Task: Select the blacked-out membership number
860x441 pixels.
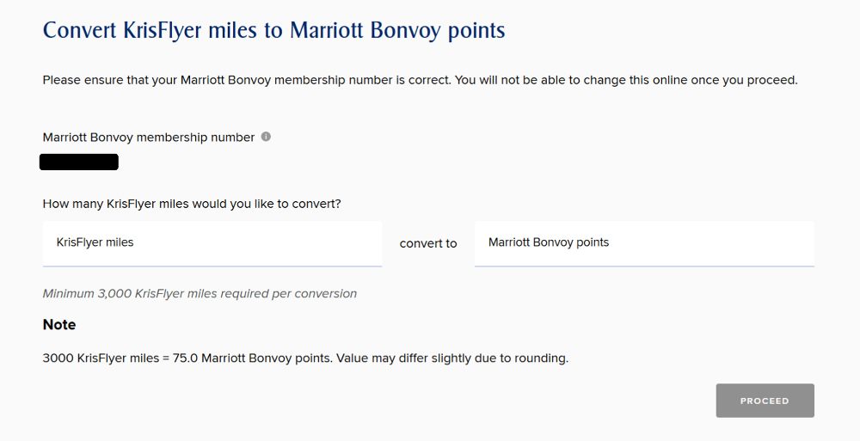Action: point(79,162)
